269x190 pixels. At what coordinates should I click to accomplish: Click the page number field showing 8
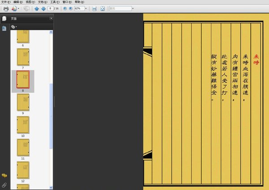50,8
